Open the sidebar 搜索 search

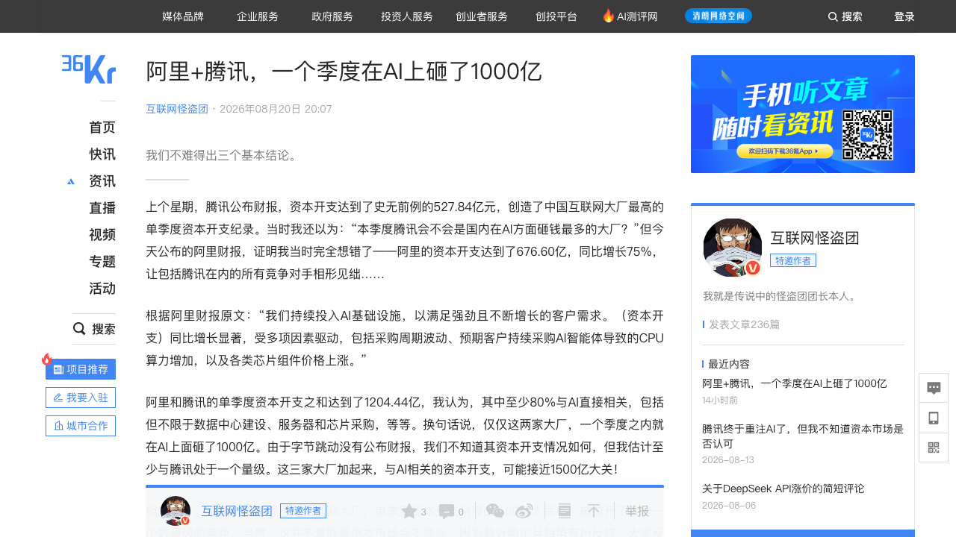(94, 329)
